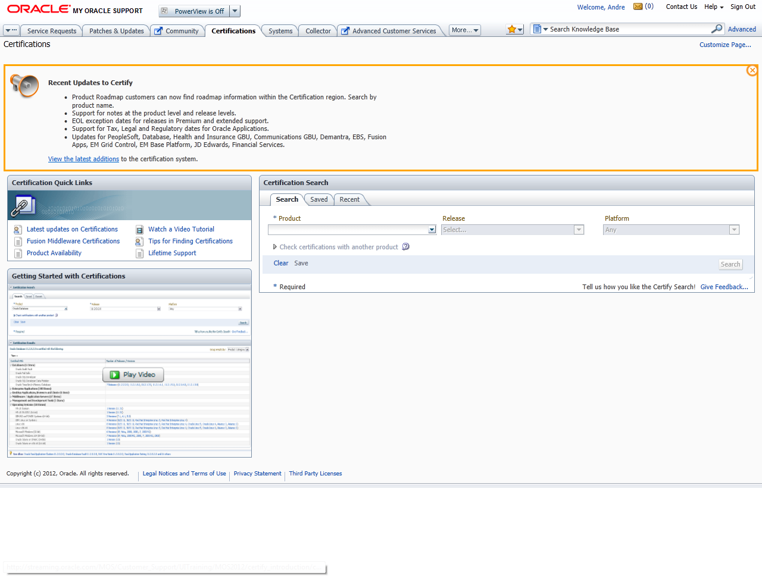Click the Sign Out link
This screenshot has height=576, width=762.
pos(743,7)
